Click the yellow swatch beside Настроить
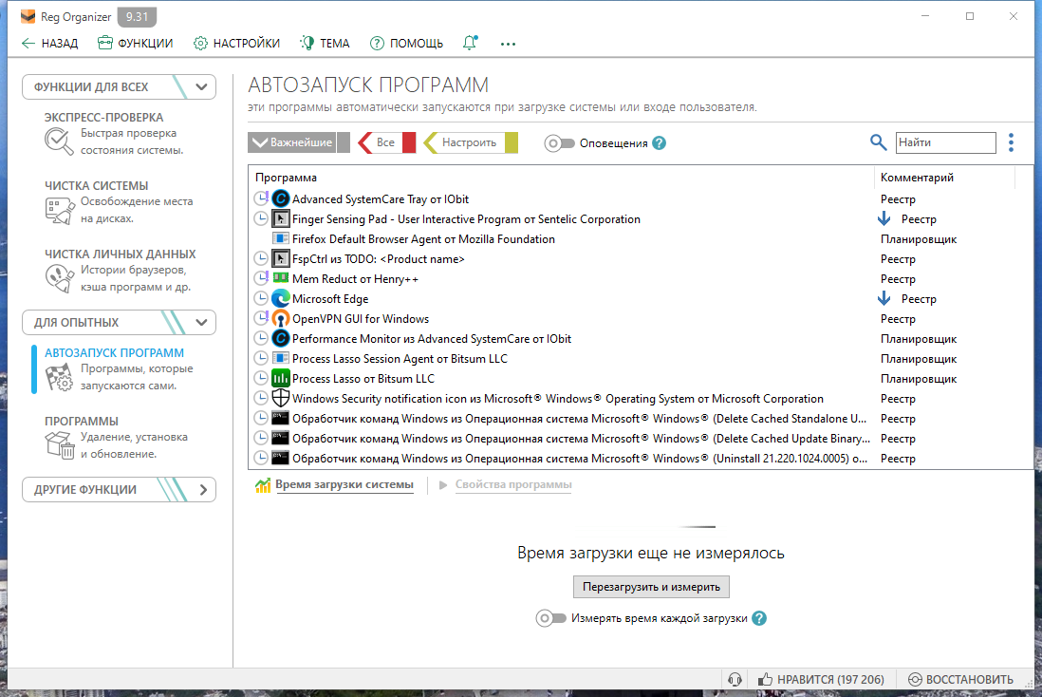 click(512, 142)
